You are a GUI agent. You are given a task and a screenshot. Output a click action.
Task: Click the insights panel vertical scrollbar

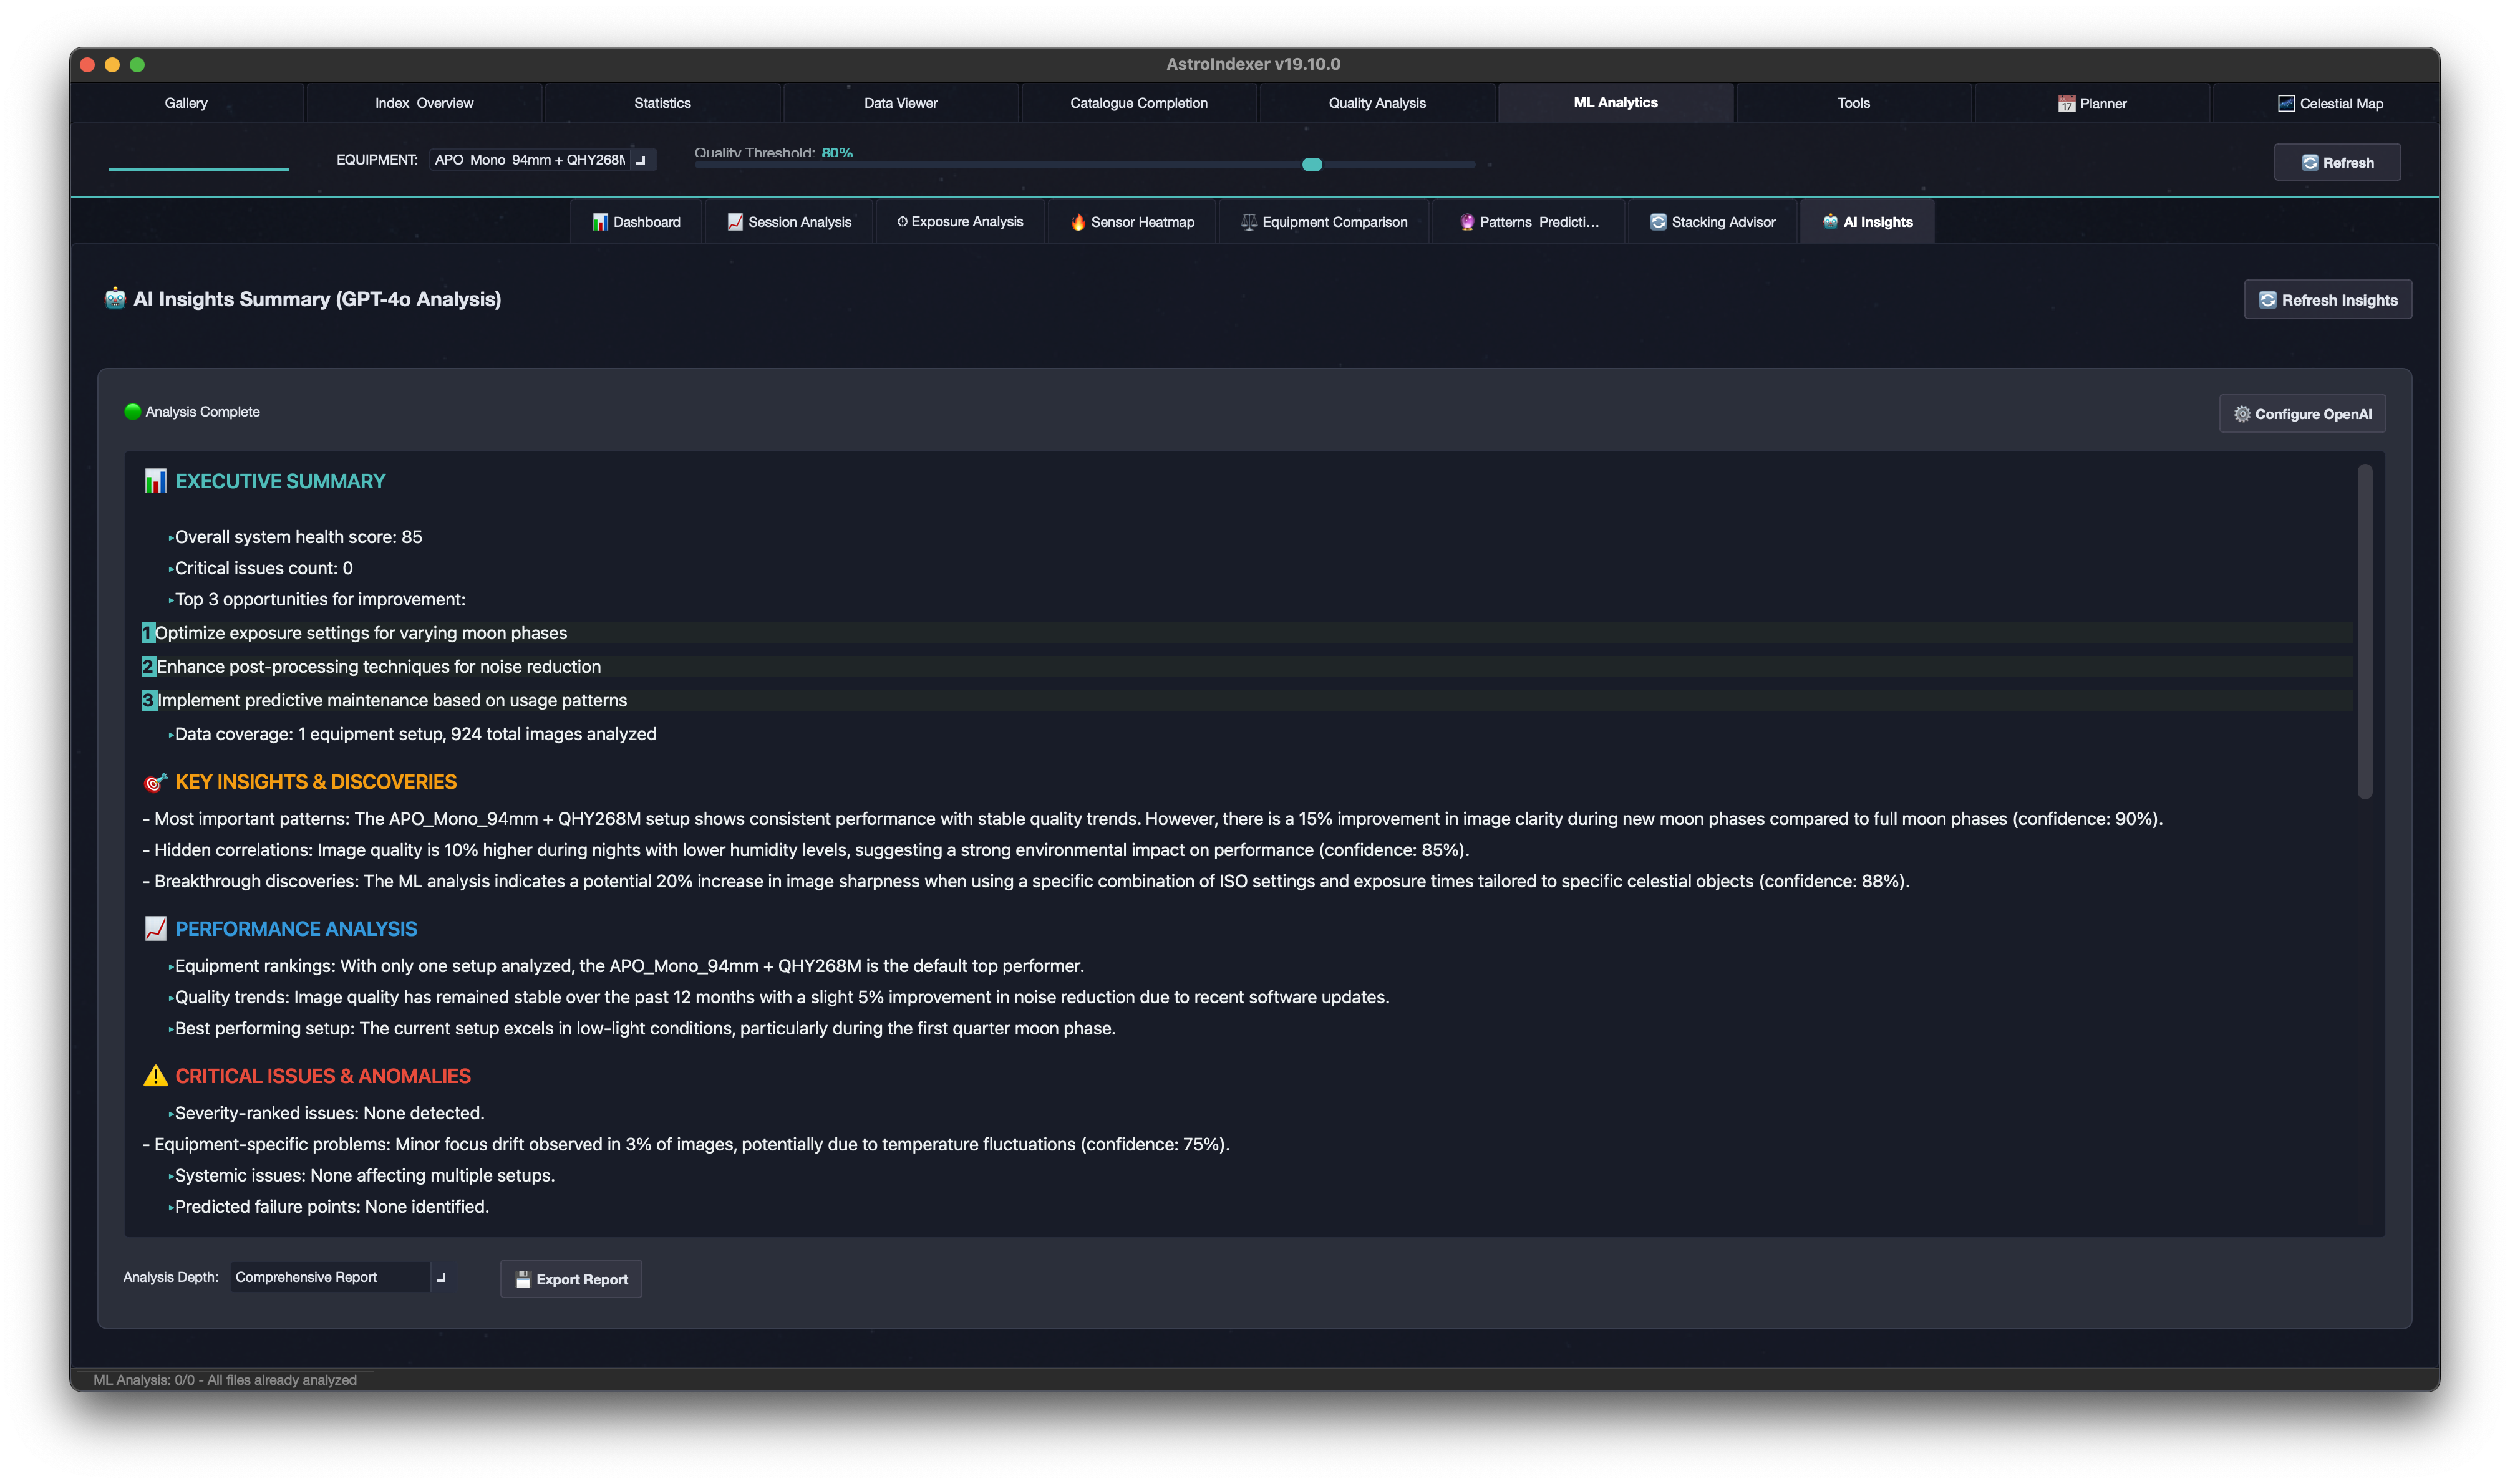click(2364, 632)
